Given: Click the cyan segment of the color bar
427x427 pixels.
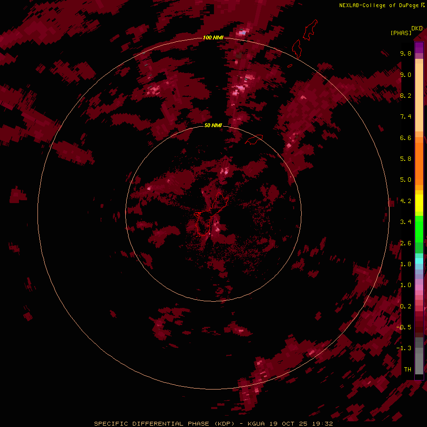Looking at the screenshot, I should (419, 261).
